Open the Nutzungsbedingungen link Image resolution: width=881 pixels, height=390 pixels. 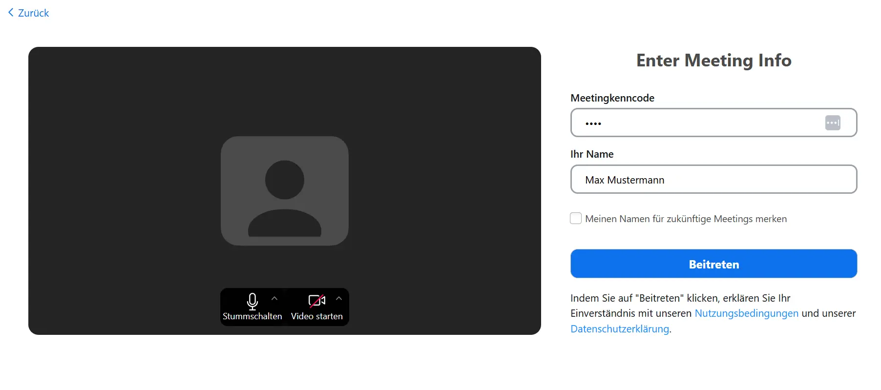[746, 313]
